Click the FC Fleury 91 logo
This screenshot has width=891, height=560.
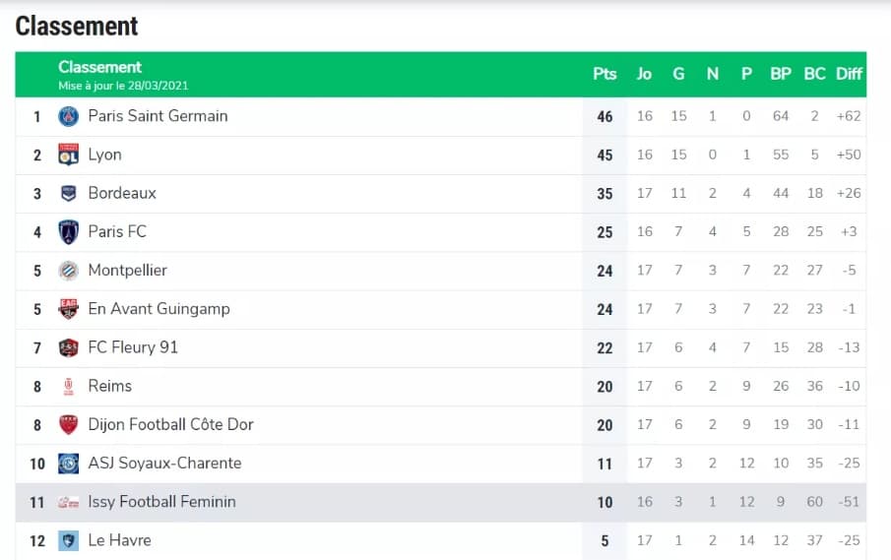click(68, 347)
